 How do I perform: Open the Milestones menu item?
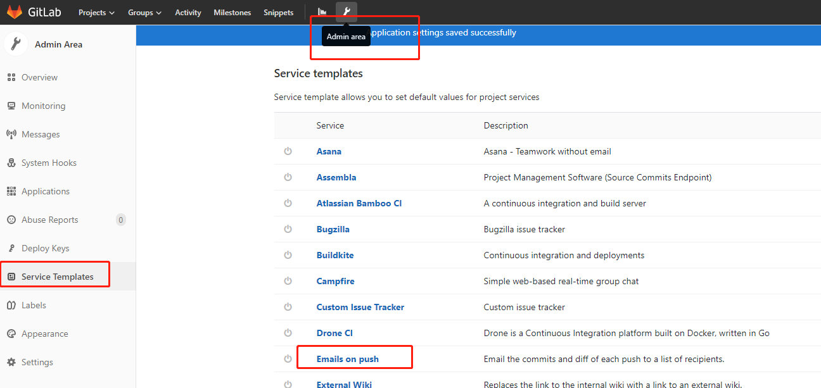tap(232, 11)
